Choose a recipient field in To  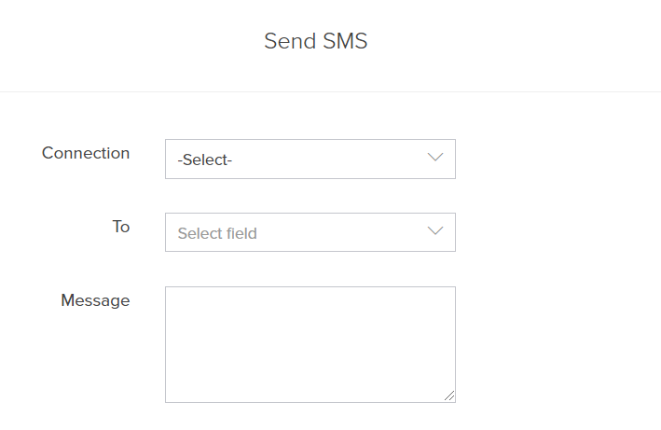(x=310, y=232)
